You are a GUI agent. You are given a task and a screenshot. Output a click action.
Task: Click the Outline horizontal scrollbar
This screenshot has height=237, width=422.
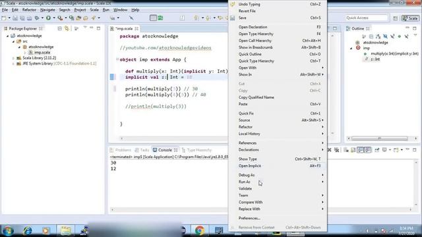pyautogui.click(x=379, y=138)
